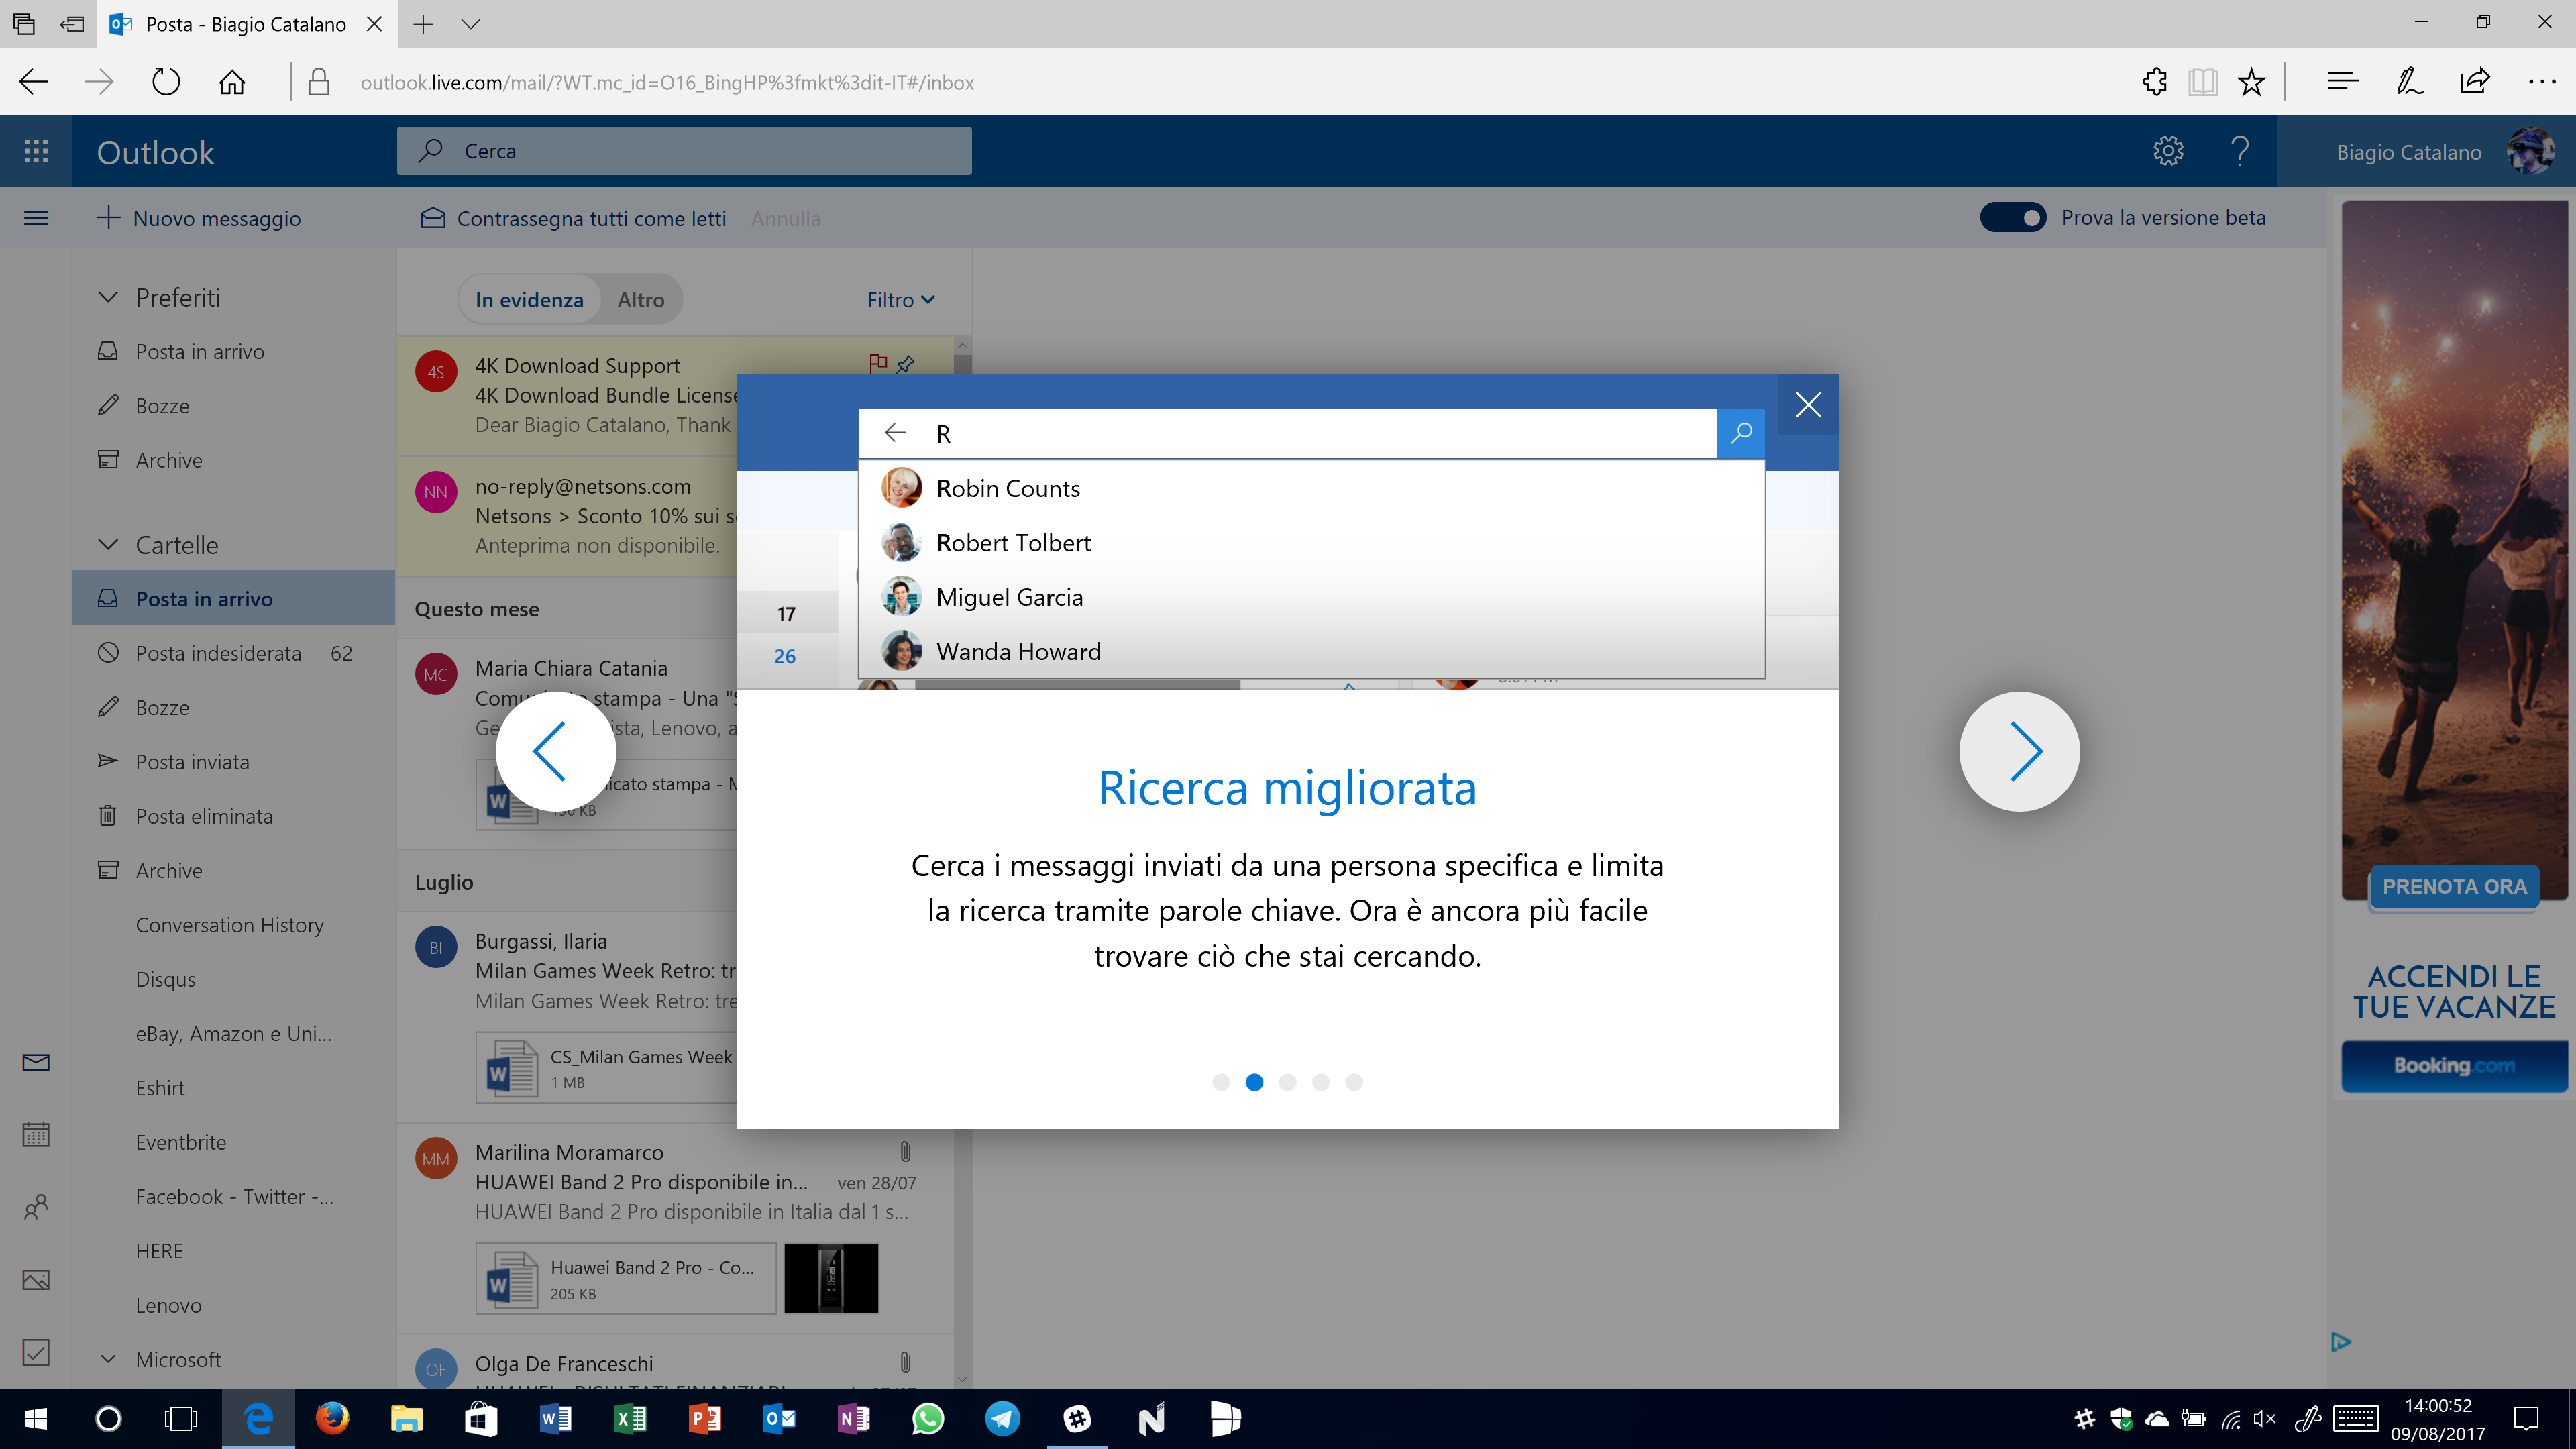This screenshot has width=2576, height=1449.
Task: Add page to Edge favorites star
Action: click(x=2251, y=81)
